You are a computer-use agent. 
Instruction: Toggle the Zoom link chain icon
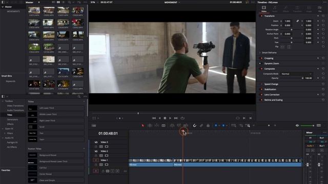(297, 21)
